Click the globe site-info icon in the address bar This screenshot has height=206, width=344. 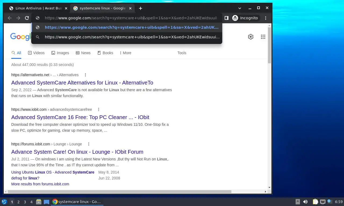pos(38,18)
